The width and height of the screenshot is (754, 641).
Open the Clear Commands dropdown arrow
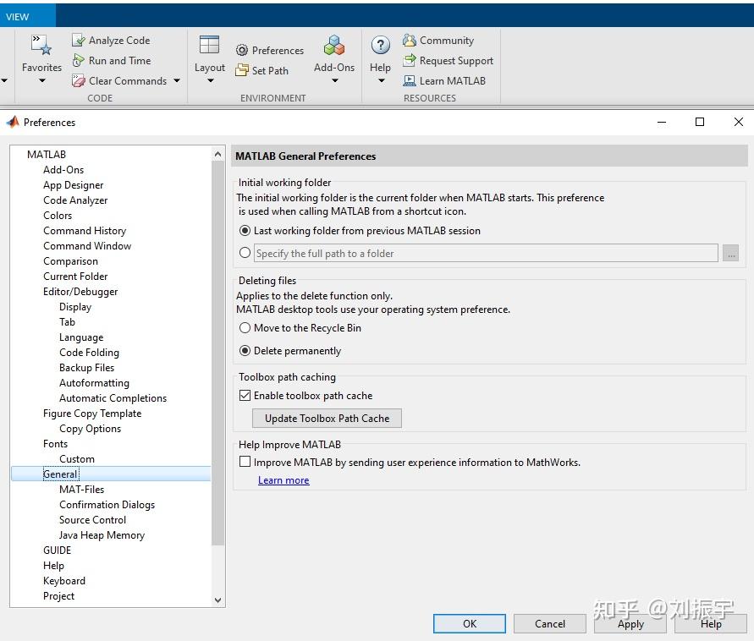(176, 80)
